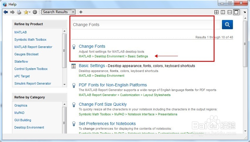Open the favorites star menu

coord(27,12)
